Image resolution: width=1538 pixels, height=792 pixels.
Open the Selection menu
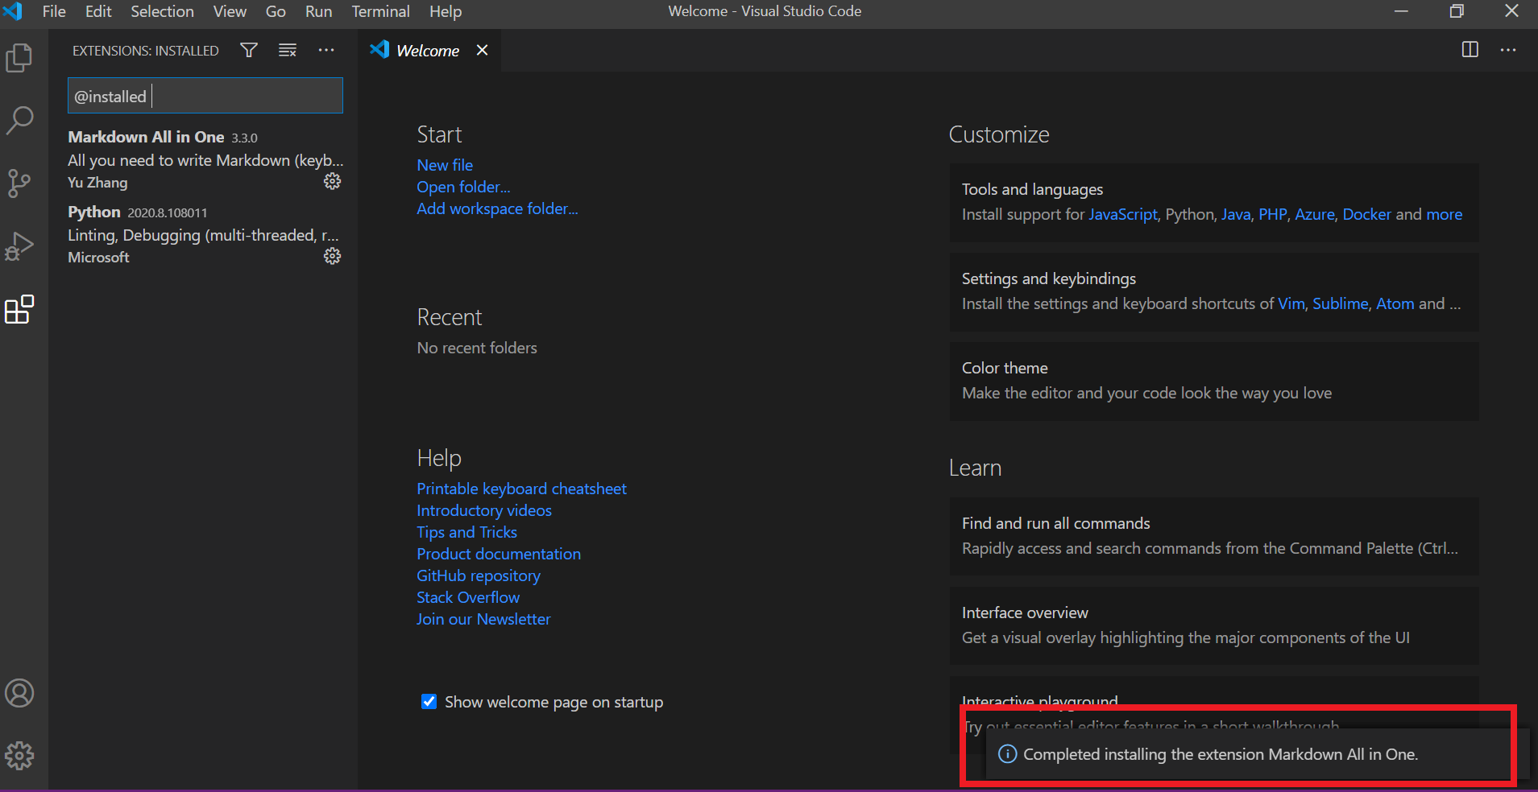162,11
